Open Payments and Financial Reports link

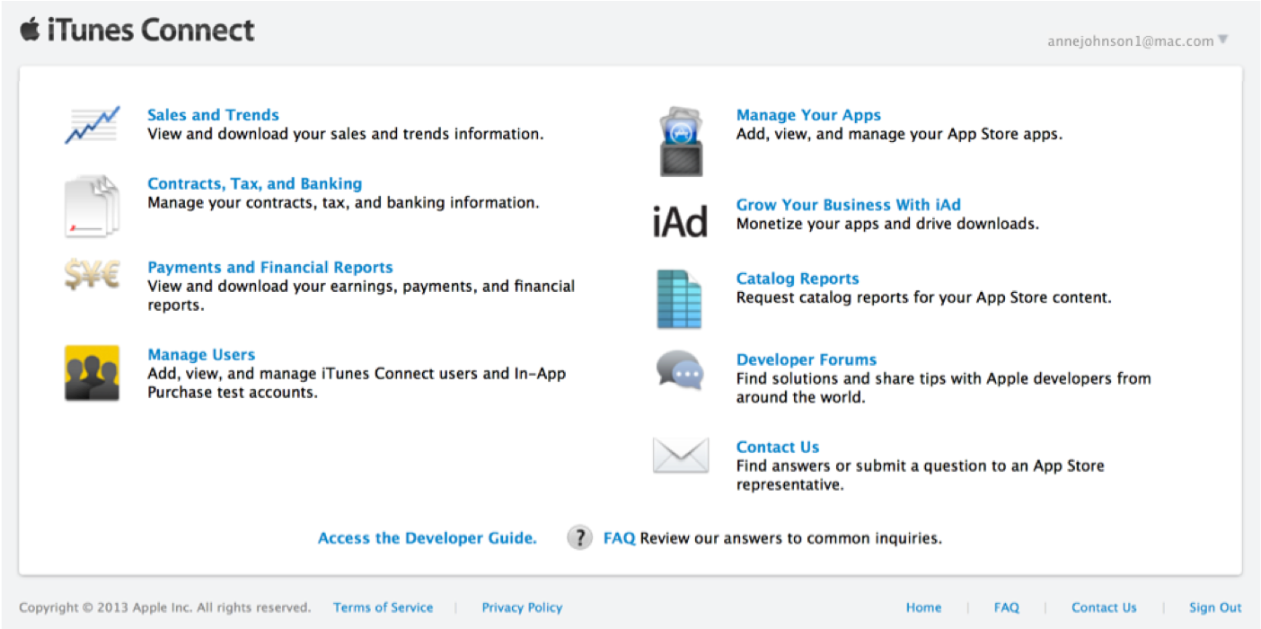pyautogui.click(x=270, y=268)
